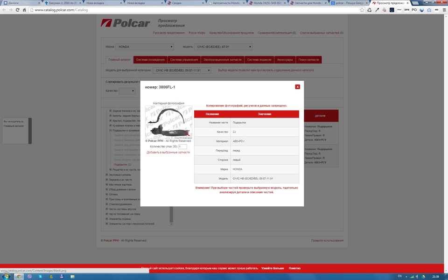Image resolution: width=448 pixels, height=280 pixels.
Task: Open the wheel-arch liner product photo
Action: tap(168, 122)
